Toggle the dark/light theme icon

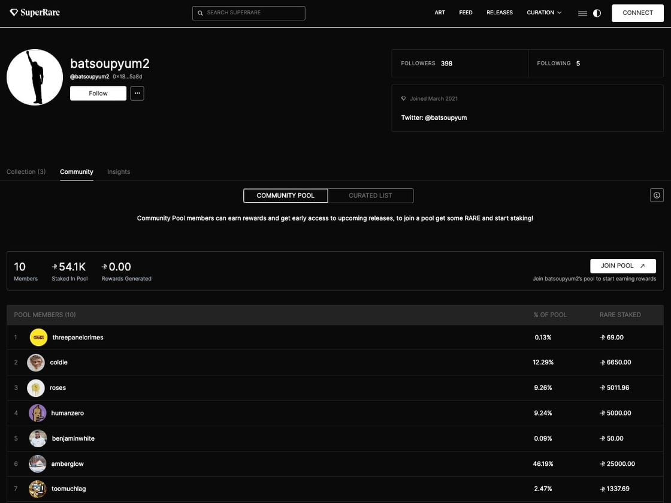click(x=597, y=13)
